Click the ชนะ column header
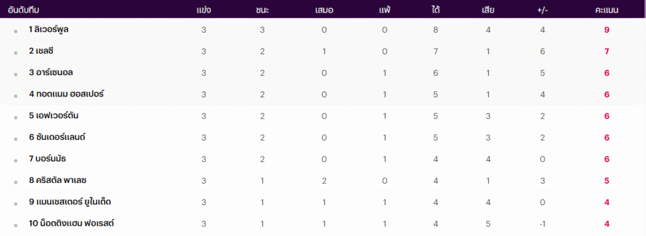Screen dimensions: 646x236 pos(262,10)
